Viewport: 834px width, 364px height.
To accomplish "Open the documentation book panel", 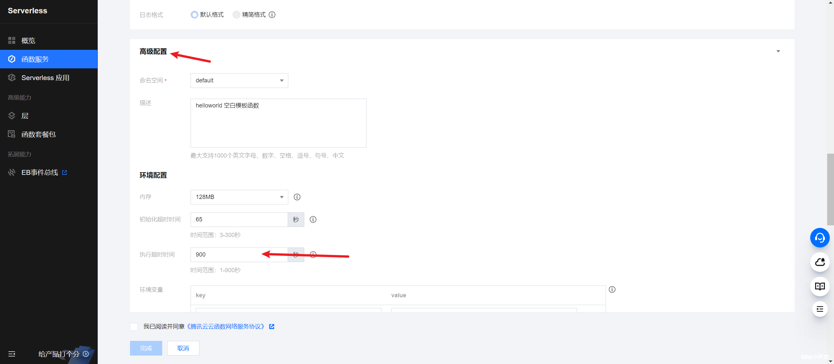I will pos(820,286).
